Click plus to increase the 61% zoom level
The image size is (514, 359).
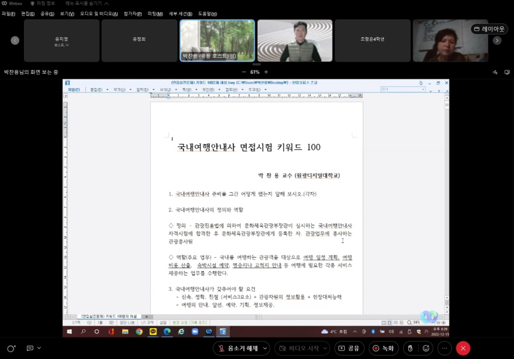266,73
